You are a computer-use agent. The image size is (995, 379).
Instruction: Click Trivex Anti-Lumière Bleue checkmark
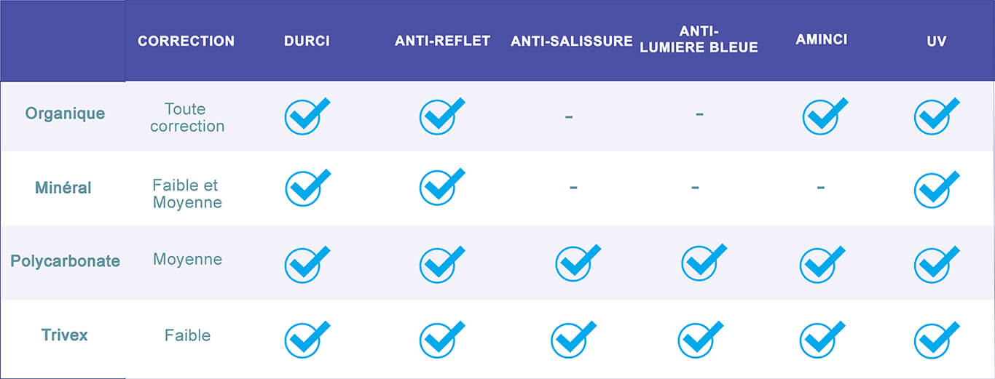(x=700, y=340)
